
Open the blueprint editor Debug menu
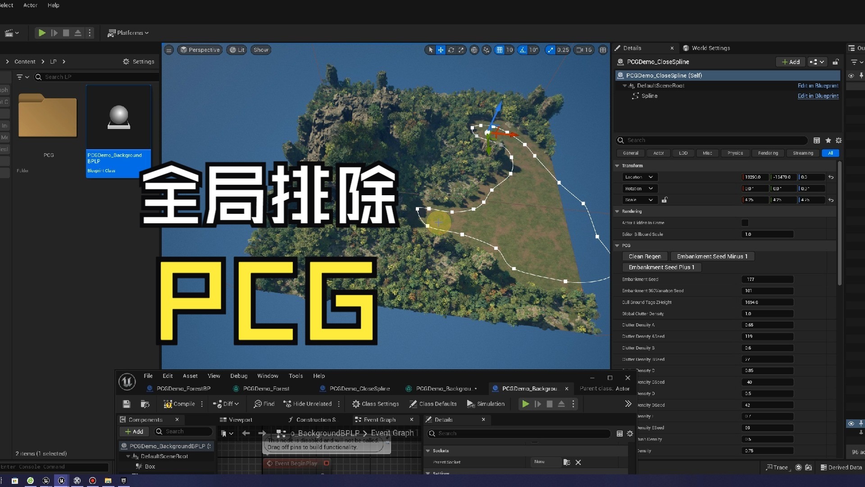(x=239, y=376)
